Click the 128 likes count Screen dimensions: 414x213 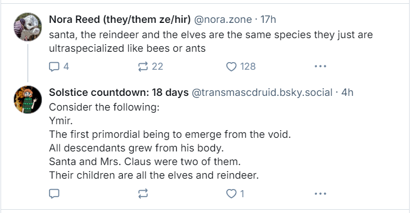pyautogui.click(x=248, y=66)
